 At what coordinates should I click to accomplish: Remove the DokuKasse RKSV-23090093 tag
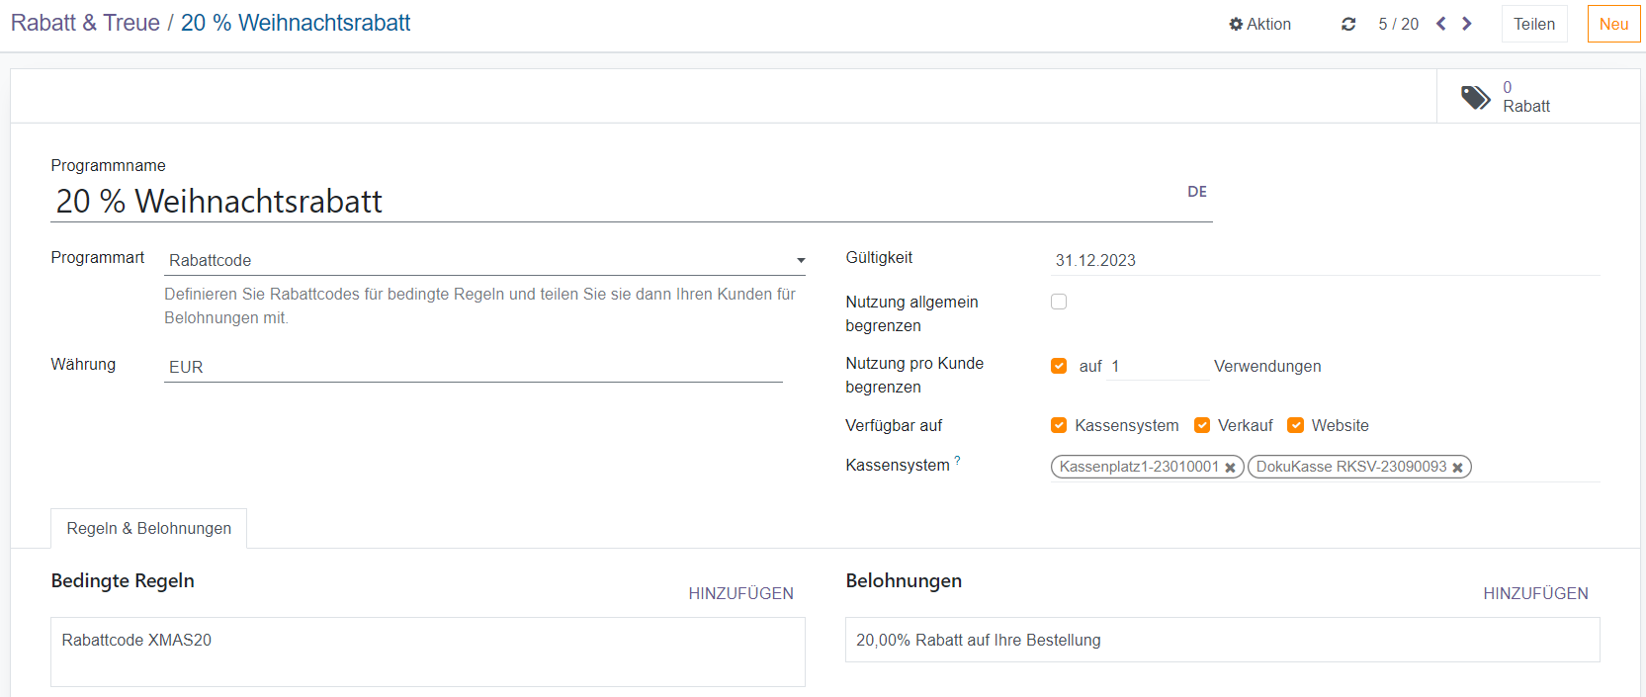(x=1457, y=468)
